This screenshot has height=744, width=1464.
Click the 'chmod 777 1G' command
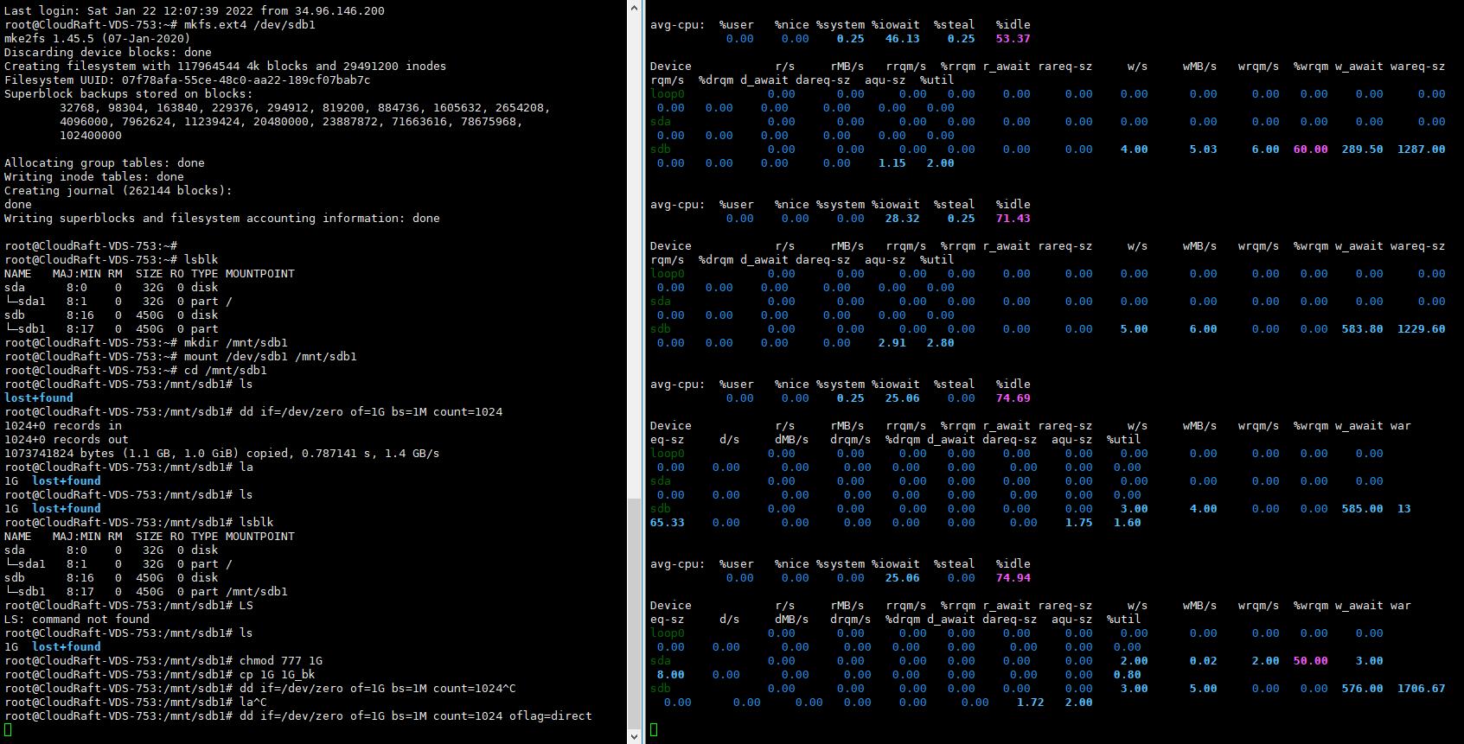click(x=281, y=661)
